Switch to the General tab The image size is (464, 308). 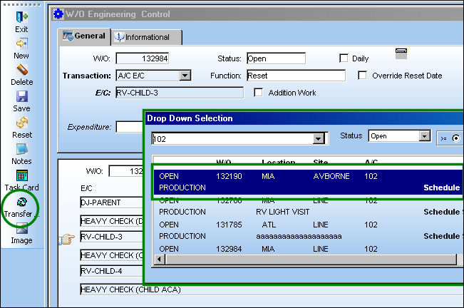pyautogui.click(x=84, y=36)
